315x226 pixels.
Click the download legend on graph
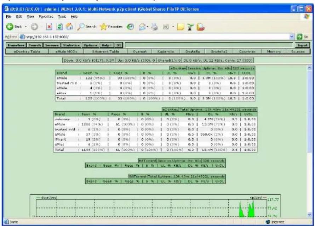pos(47,198)
